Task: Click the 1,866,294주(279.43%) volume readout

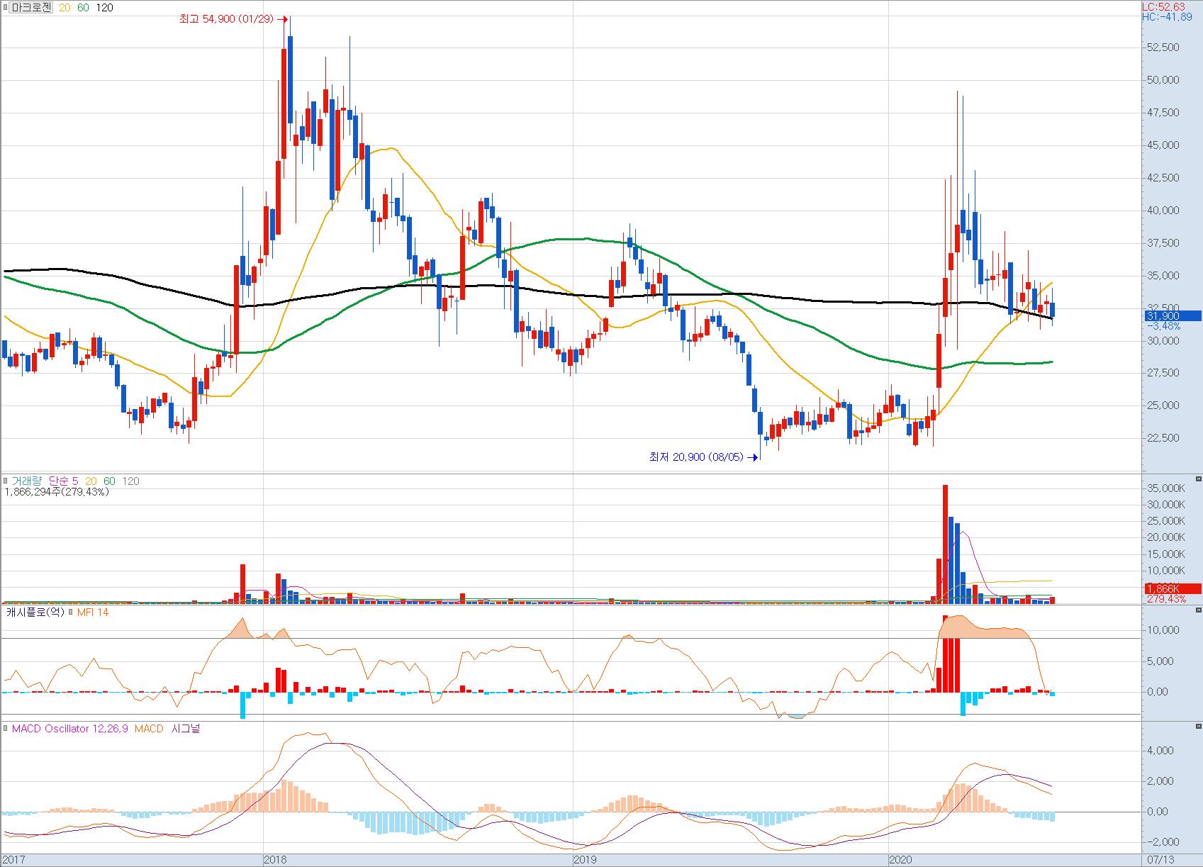Action: (x=57, y=492)
